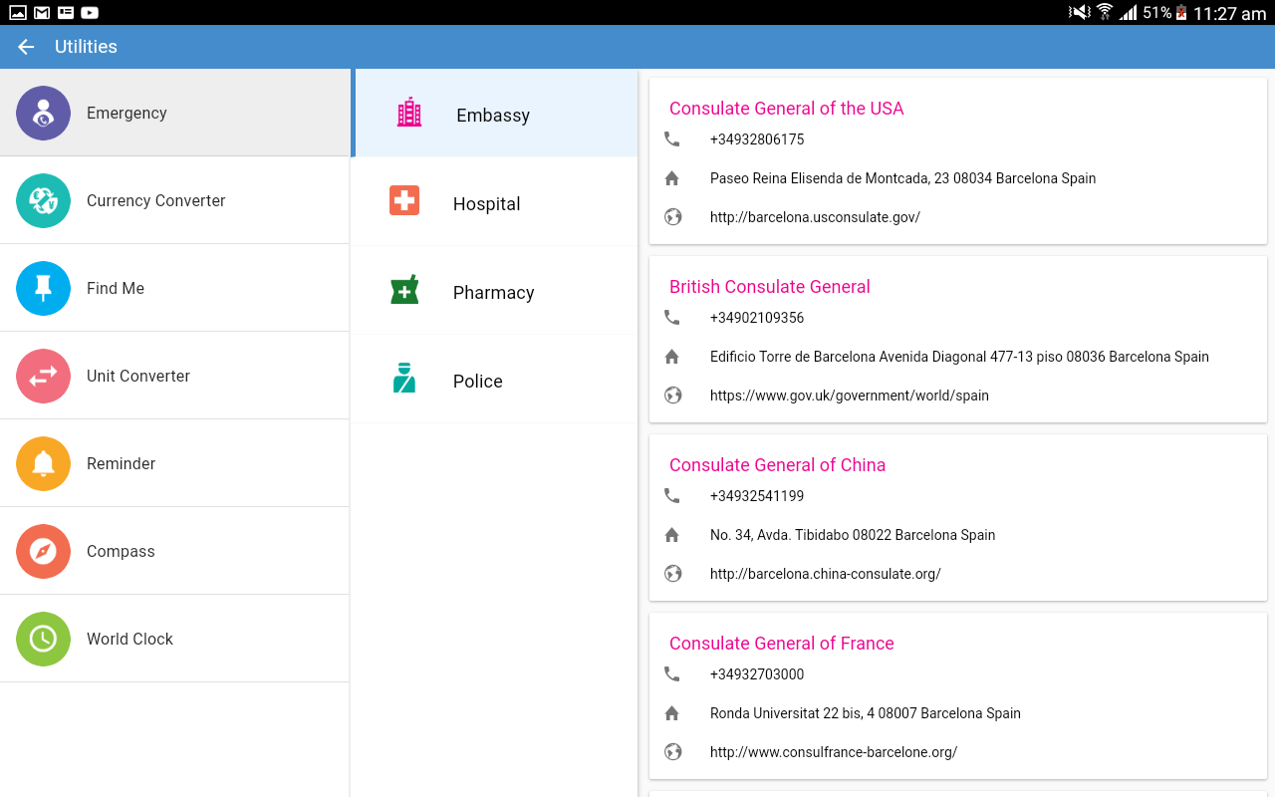Viewport: 1275px width, 797px height.
Task: Tap globe icon beside barcelona.usconsulate.gov
Action: click(673, 217)
